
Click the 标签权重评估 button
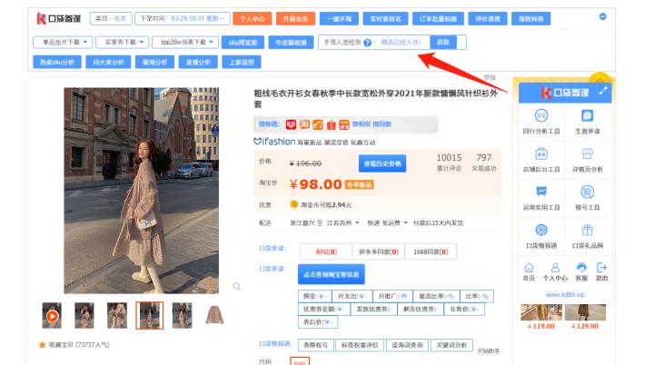click(x=360, y=345)
